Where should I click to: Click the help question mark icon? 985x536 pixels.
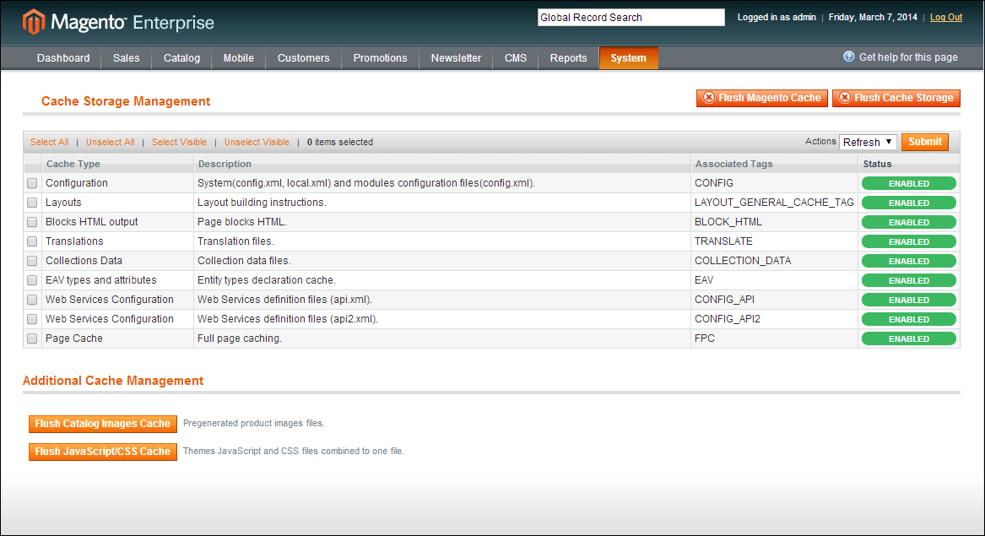pyautogui.click(x=849, y=57)
